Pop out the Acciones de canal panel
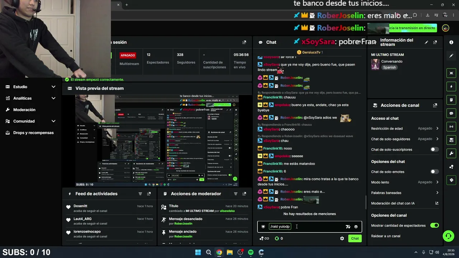Screen dimensions: 459x258 (x=435, y=105)
